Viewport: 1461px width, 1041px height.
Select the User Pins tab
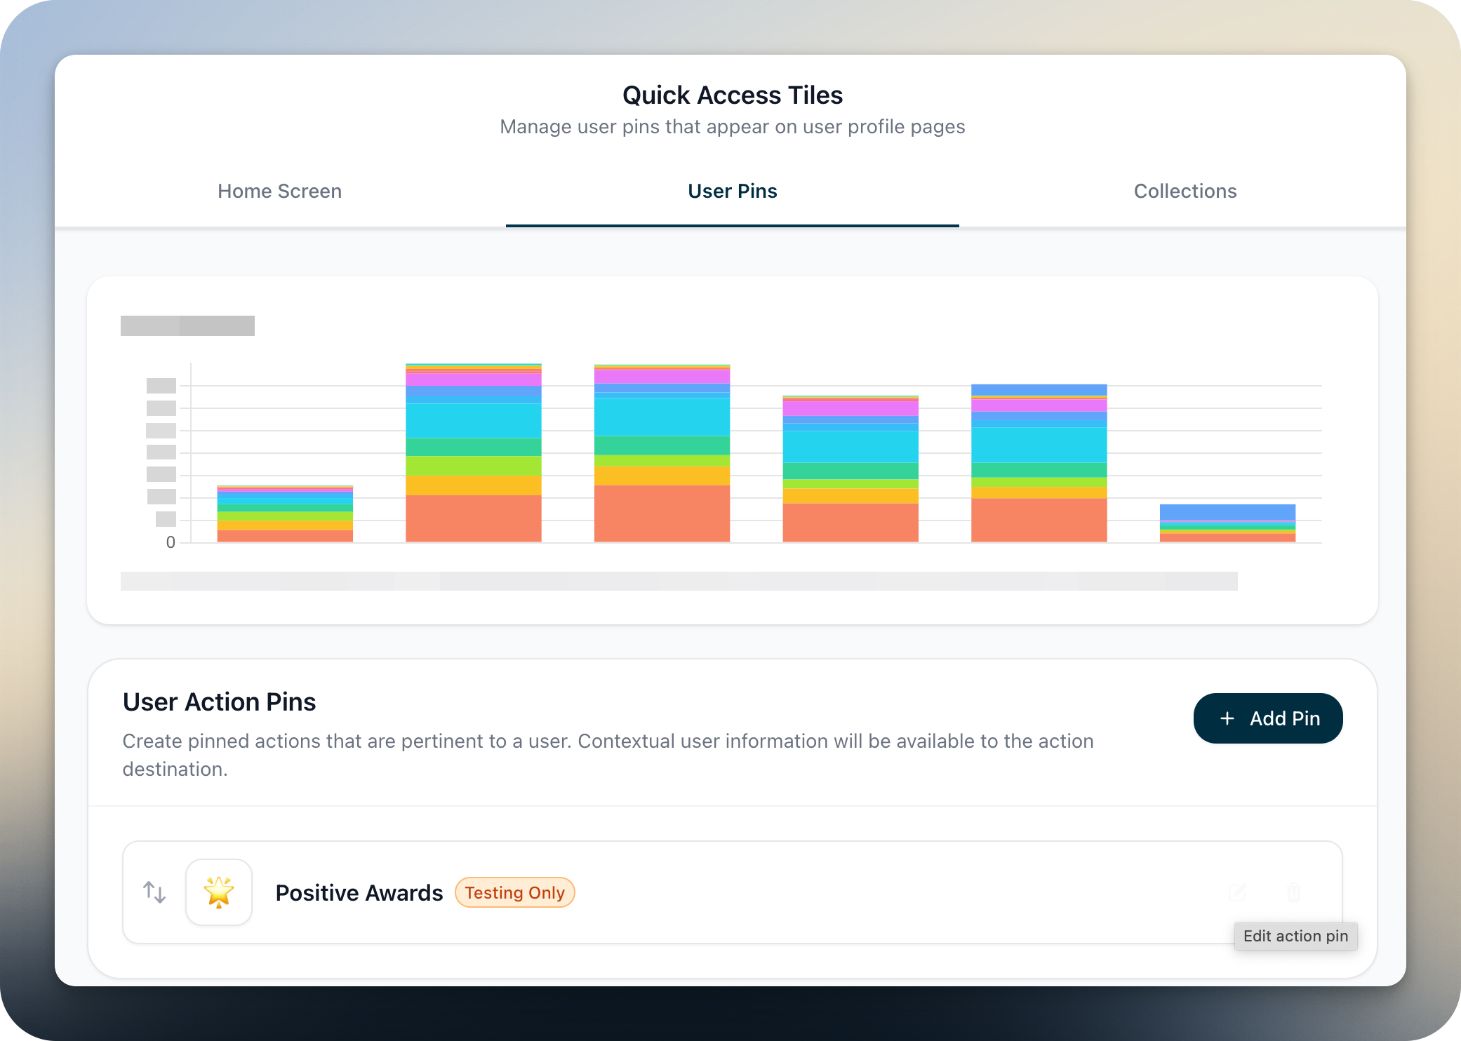(x=732, y=191)
